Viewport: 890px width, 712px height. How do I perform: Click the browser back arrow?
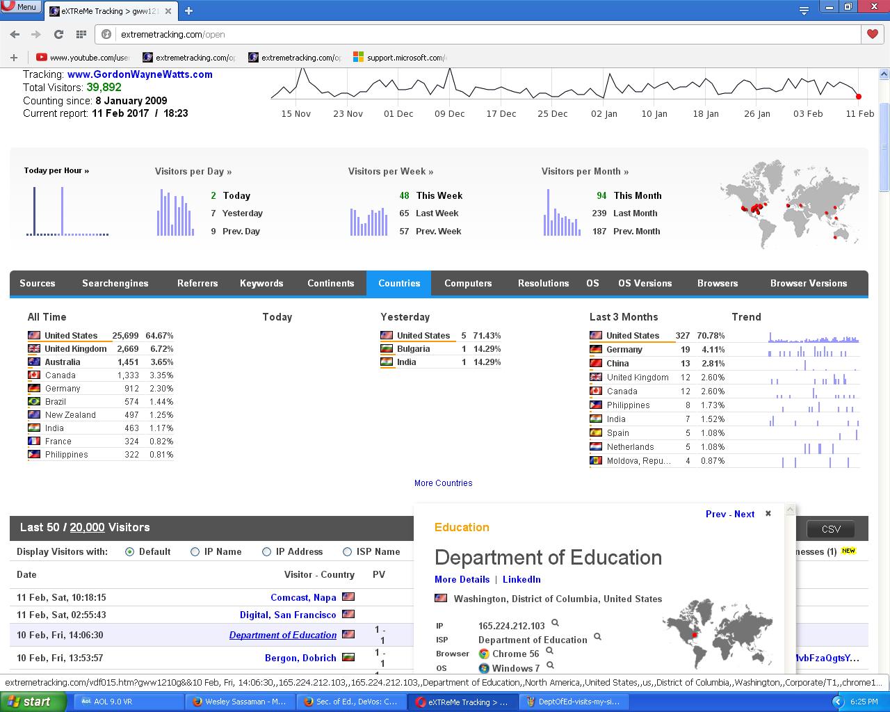click(15, 34)
